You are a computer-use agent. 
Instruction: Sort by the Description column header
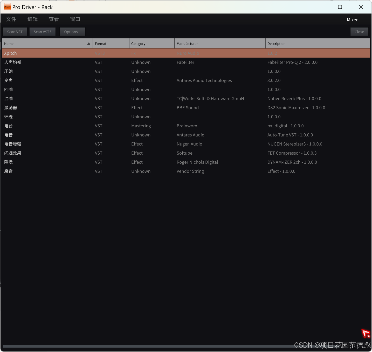(x=318, y=44)
